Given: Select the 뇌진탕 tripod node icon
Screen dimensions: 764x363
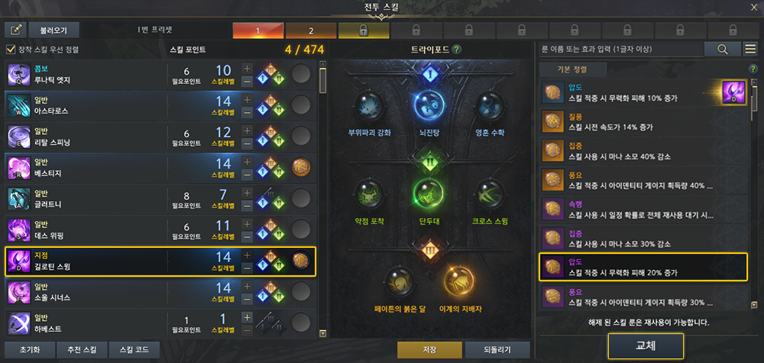Looking at the screenshot, I should (429, 105).
